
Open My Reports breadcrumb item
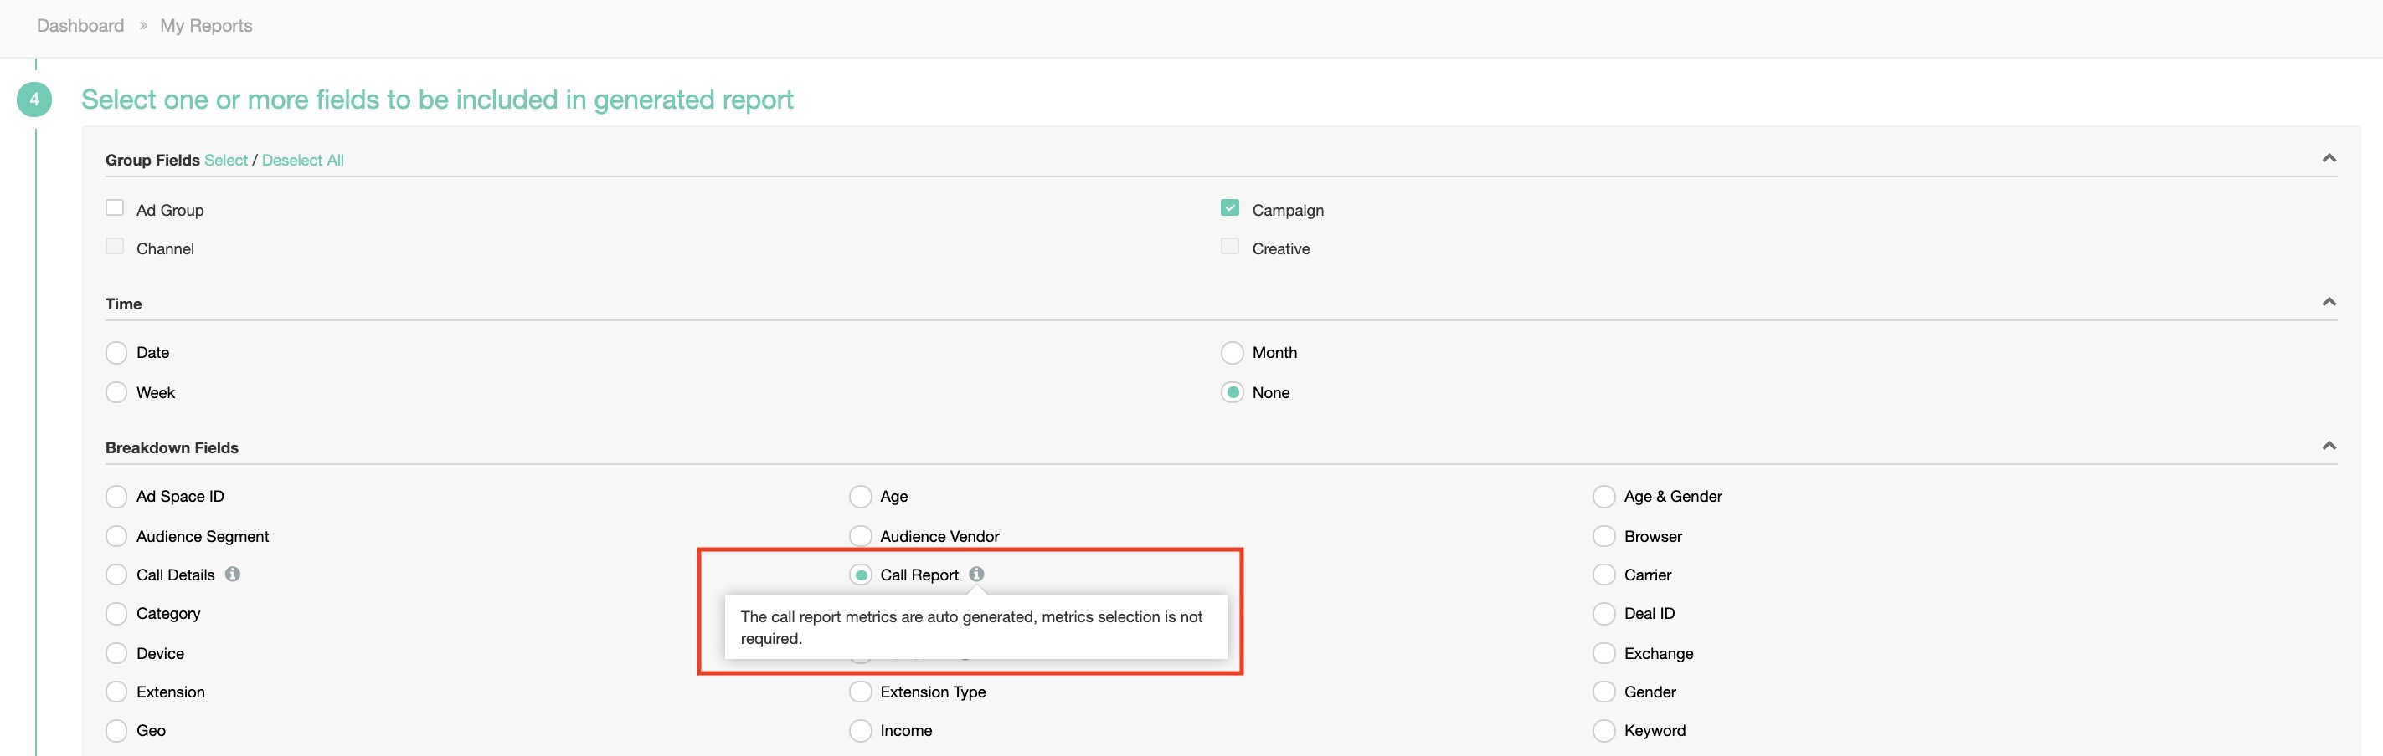click(x=205, y=26)
